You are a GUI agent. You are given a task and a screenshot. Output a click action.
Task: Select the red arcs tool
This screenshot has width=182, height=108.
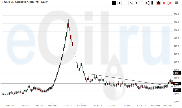(158, 3)
